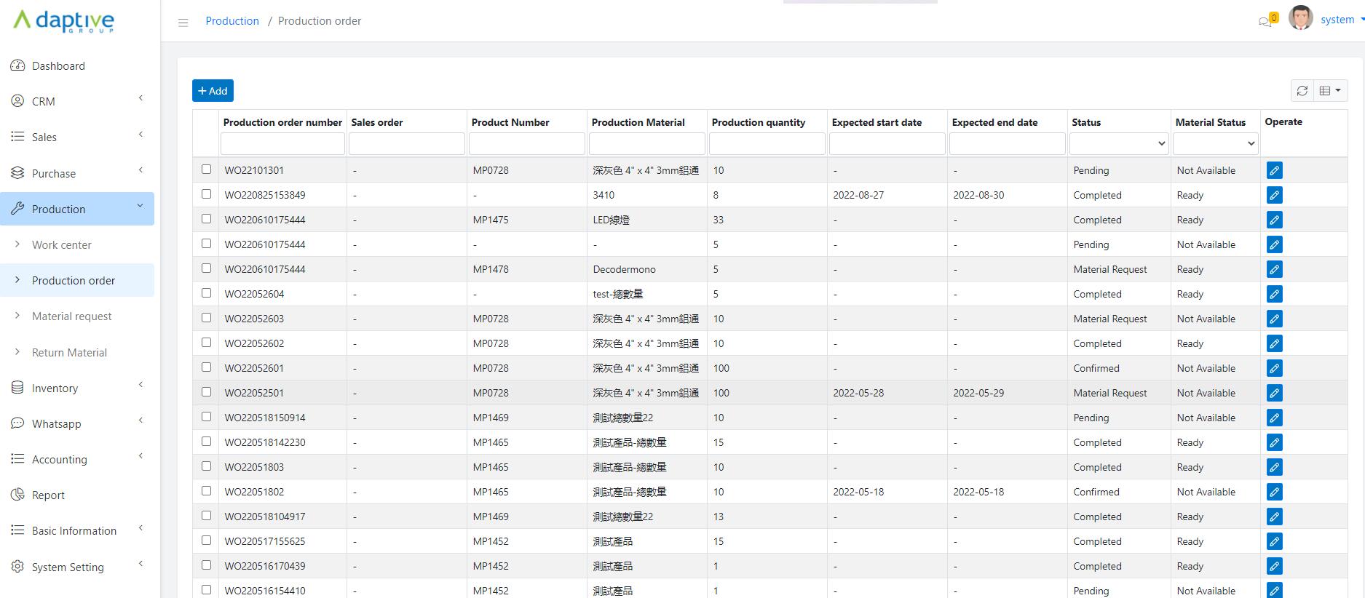Click the Production breadcrumb link
Screen dimensions: 1365x598
(x=232, y=21)
